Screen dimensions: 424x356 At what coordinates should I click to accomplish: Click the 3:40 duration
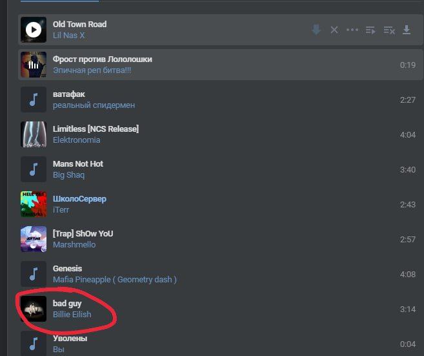click(x=407, y=170)
